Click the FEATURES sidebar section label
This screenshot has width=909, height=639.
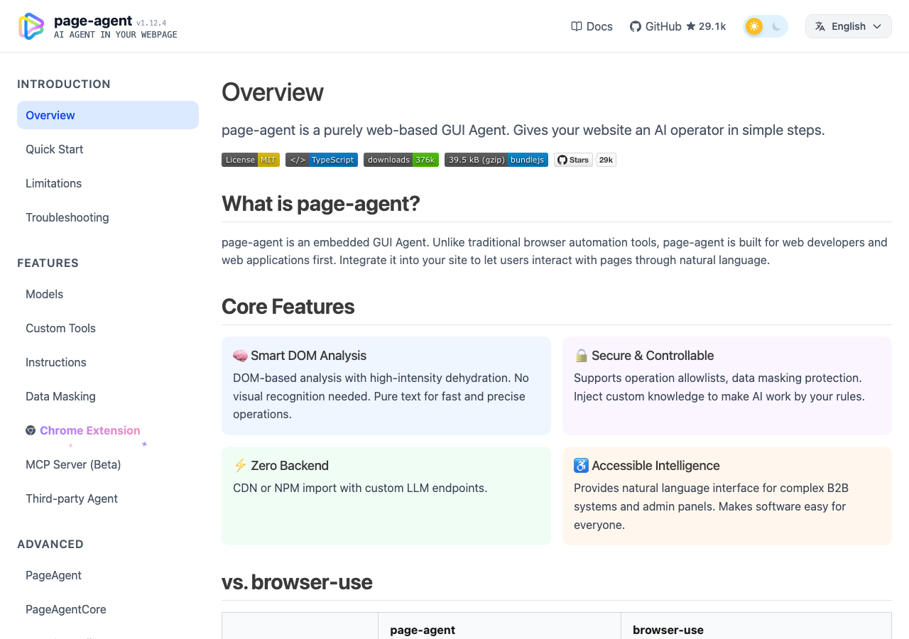tap(48, 263)
